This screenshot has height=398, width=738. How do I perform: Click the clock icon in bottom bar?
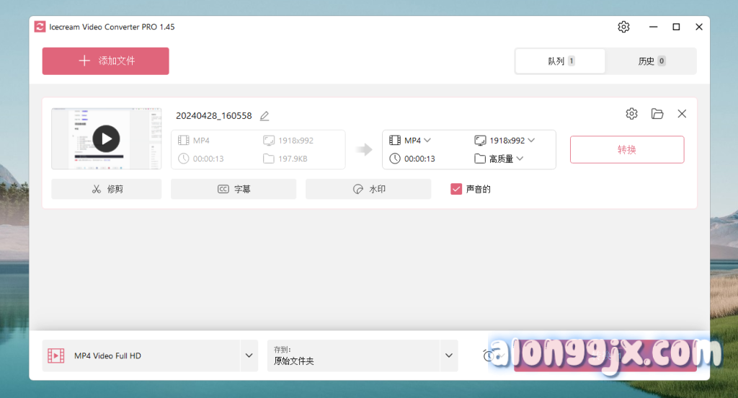[489, 355]
